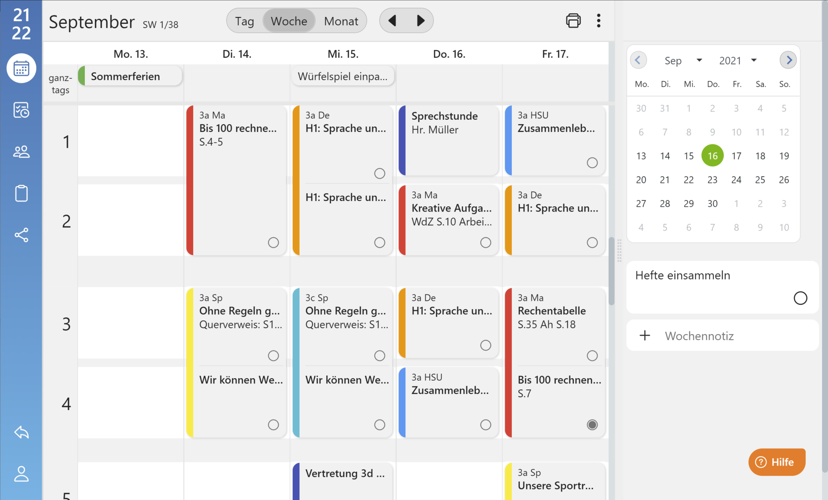Go to next month in mini calendar
This screenshot has width=828, height=500.
pos(788,60)
